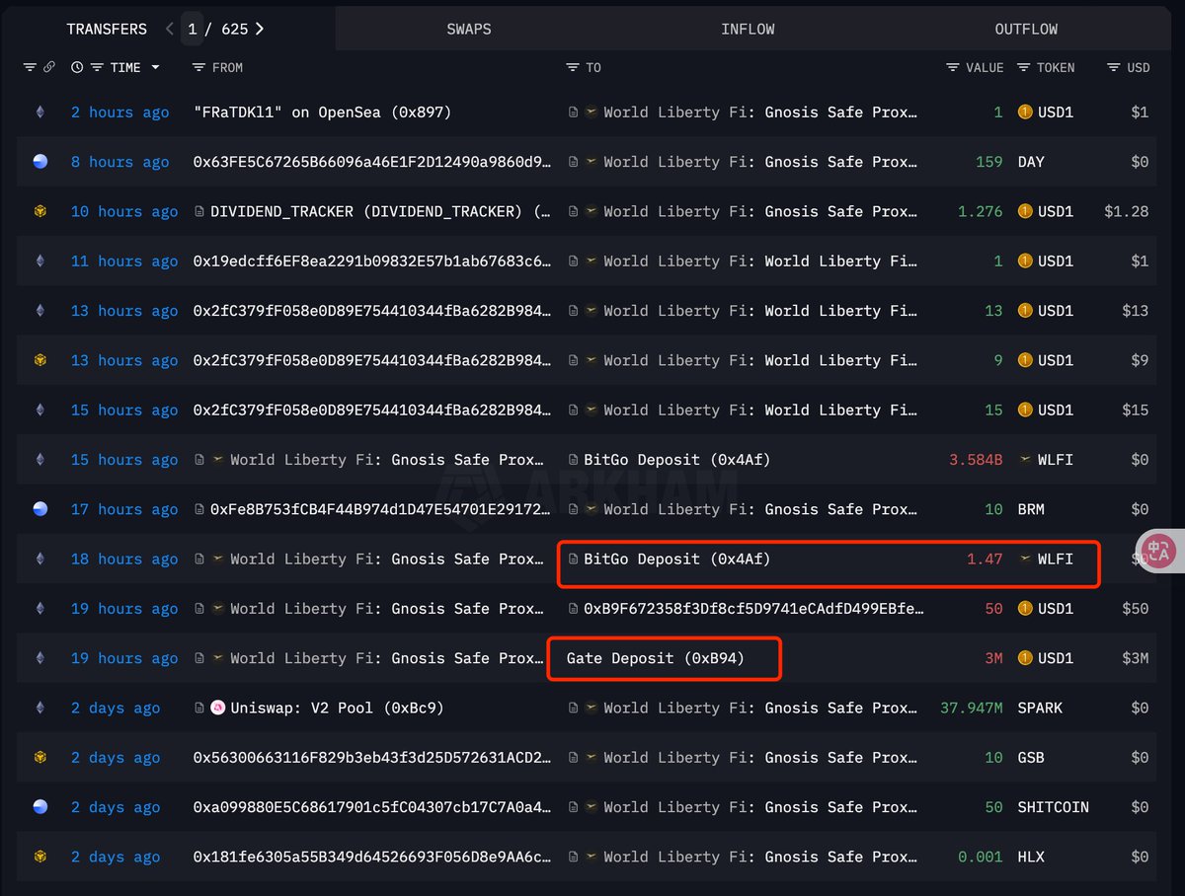Screen dimensions: 1185x896
Task: Open the USD column filter icon
Action: (x=1113, y=68)
